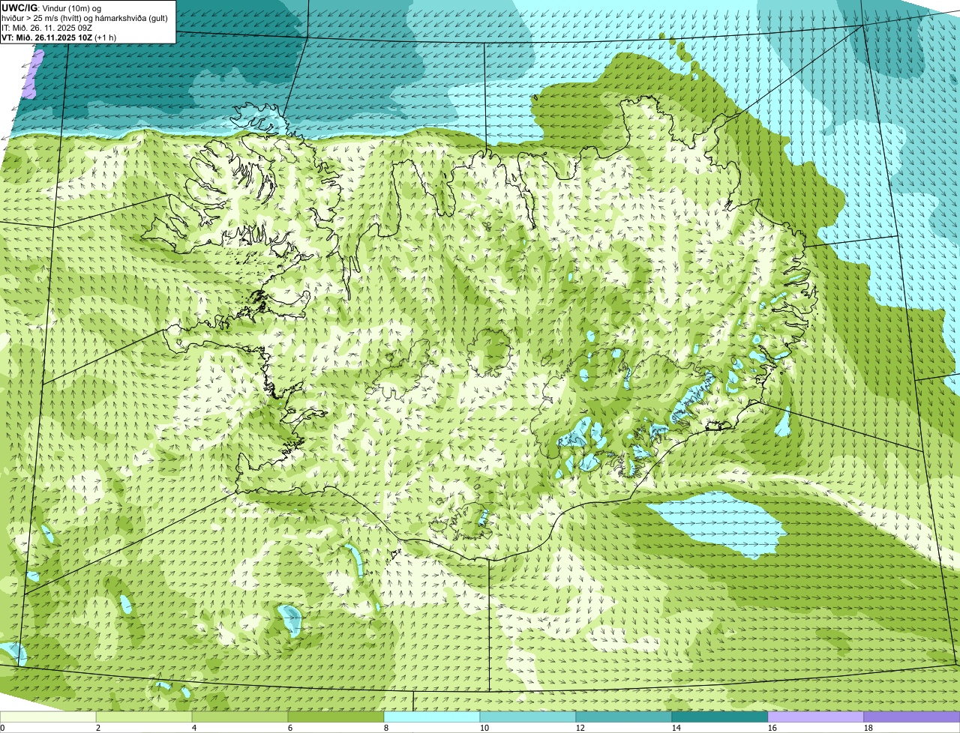Viewport: 960px width, 733px height.
Task: Click the pale cream 0–2 m/s legend swatch
Action: coord(48,717)
